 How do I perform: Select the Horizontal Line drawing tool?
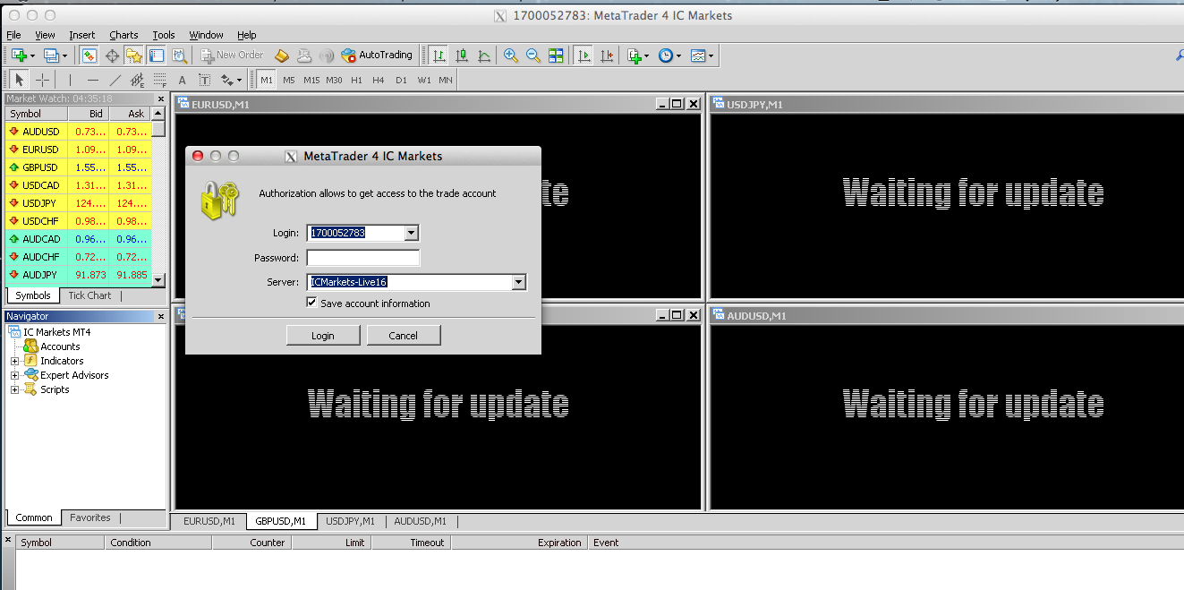(x=93, y=80)
